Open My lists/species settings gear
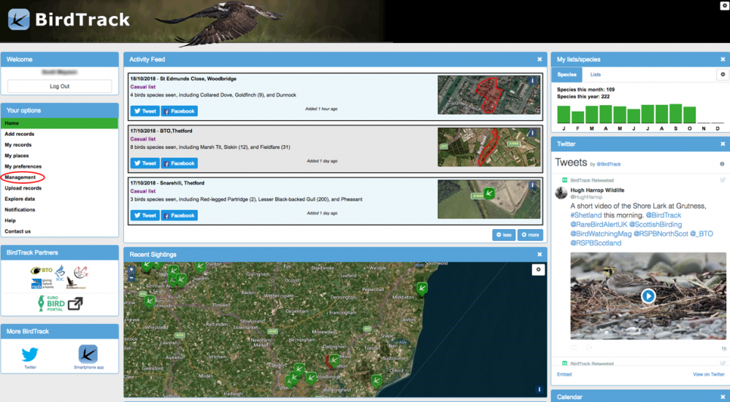730x402 pixels. pyautogui.click(x=722, y=74)
